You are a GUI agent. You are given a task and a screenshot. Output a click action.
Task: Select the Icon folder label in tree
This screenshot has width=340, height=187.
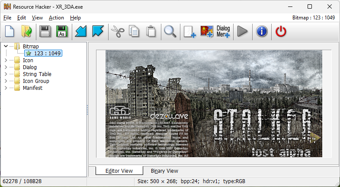28,60
